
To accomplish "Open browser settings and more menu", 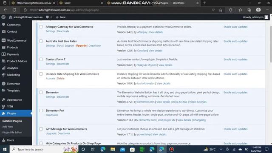I will (x=267, y=10).
